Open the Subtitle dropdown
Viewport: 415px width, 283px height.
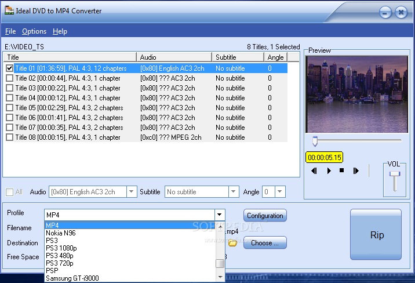pos(234,192)
